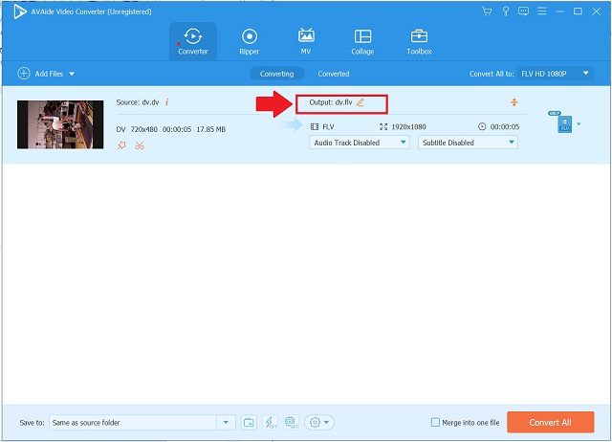
Task: Click the output resolution 1920x1080 icon
Action: [x=383, y=126]
